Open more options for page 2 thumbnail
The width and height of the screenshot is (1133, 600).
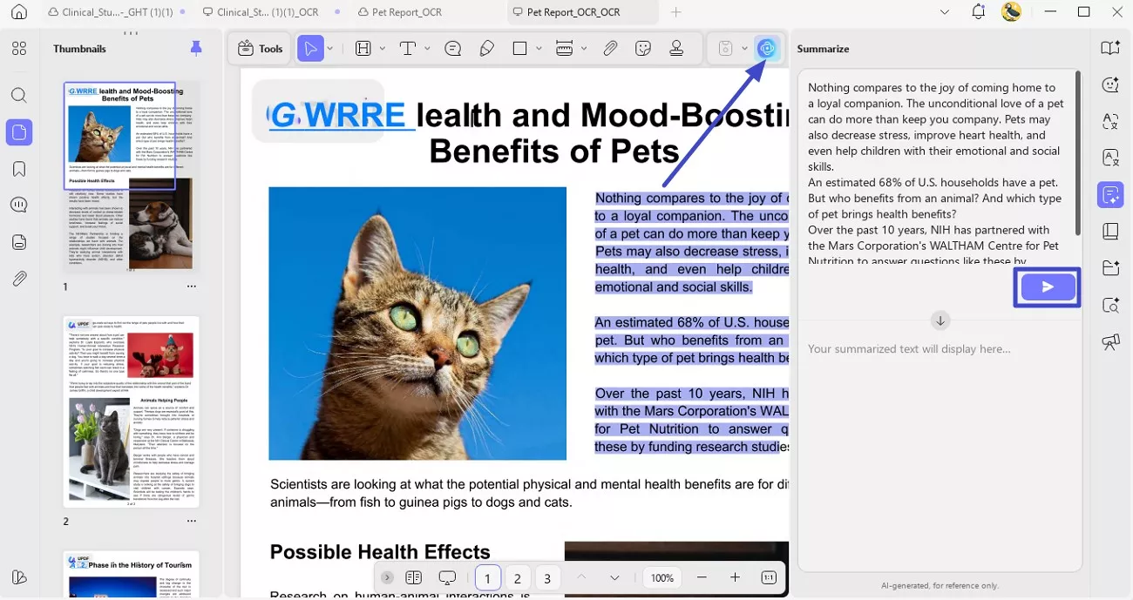pos(192,522)
